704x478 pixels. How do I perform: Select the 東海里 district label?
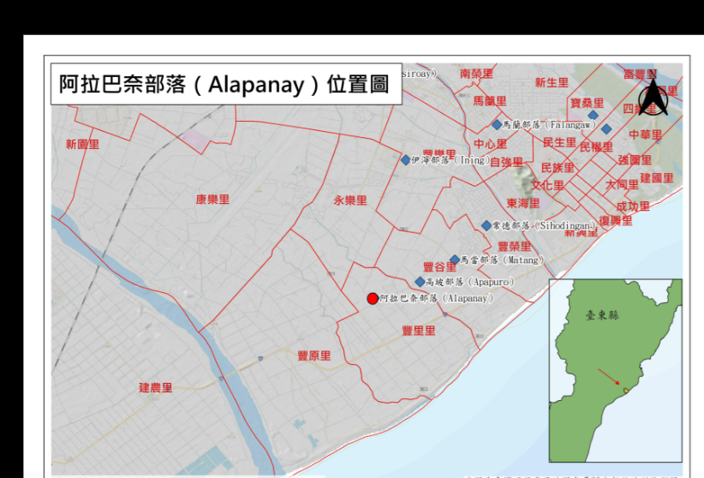tap(522, 203)
